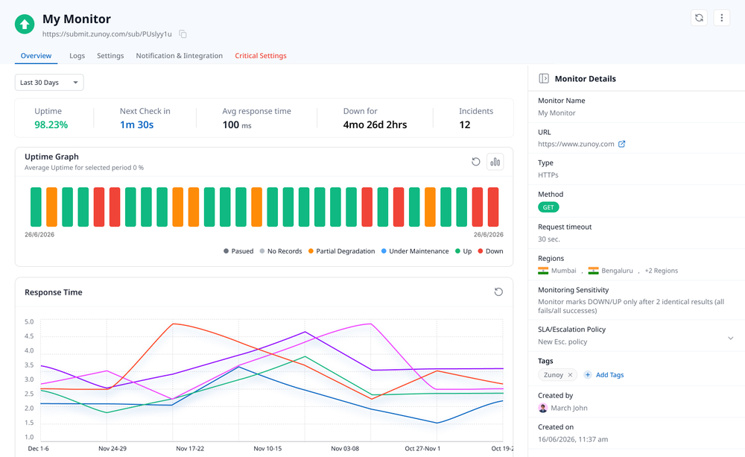Image resolution: width=745 pixels, height=457 pixels.
Task: Click March John's avatar
Action: [542, 408]
